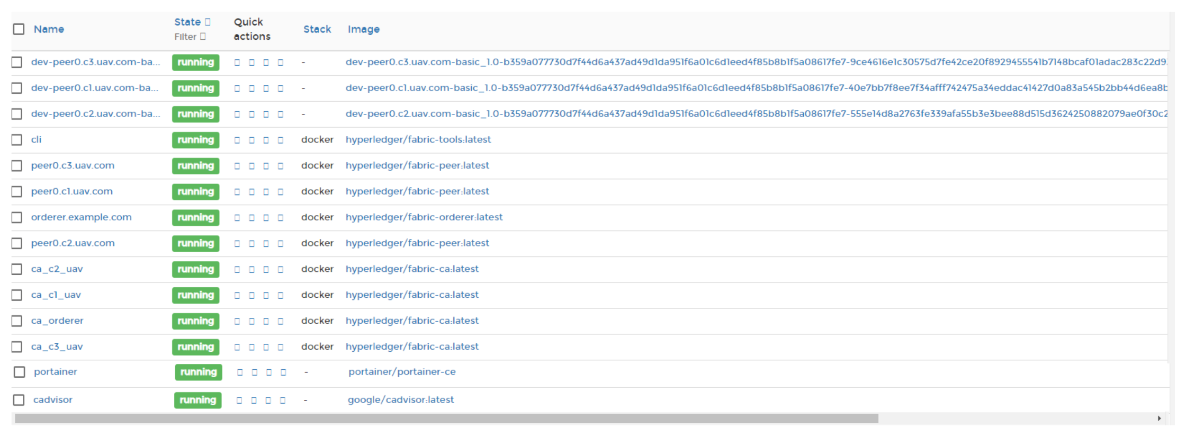Screen dimensions: 1186x436
Task: Click third quick action icon for orderer.example.com
Action: coord(266,218)
